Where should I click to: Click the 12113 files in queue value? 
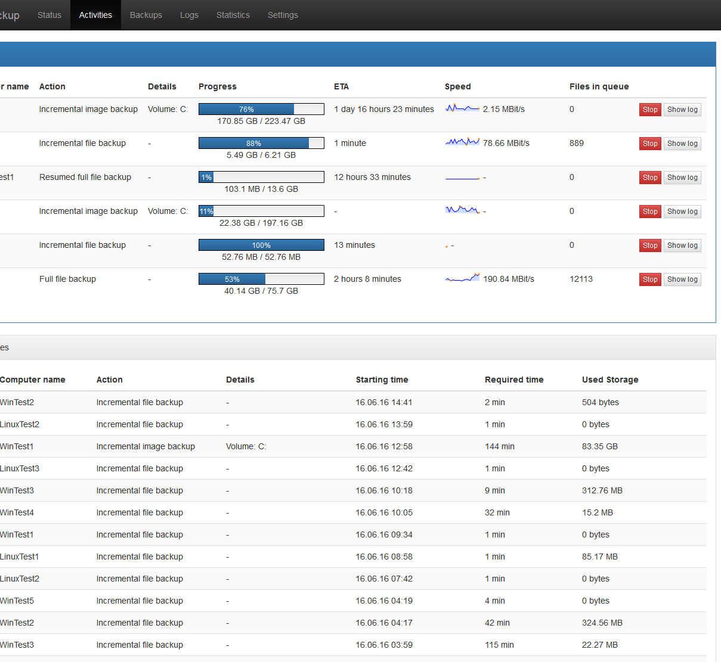point(581,279)
